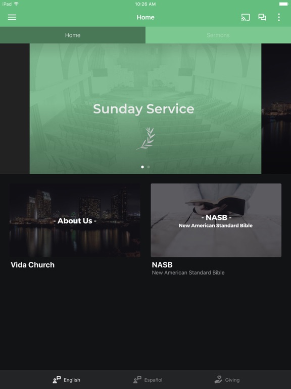Select the first carousel page dot
Screen dimensions: 291x389
(x=142, y=167)
